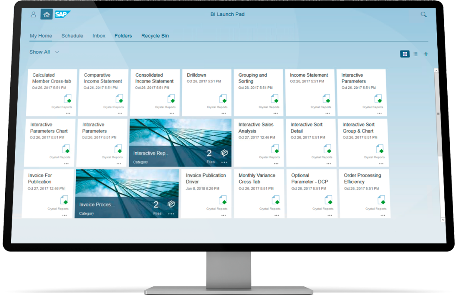Screen dimensions: 455x295
Task: Open the Schedule tab
Action: [x=72, y=36]
